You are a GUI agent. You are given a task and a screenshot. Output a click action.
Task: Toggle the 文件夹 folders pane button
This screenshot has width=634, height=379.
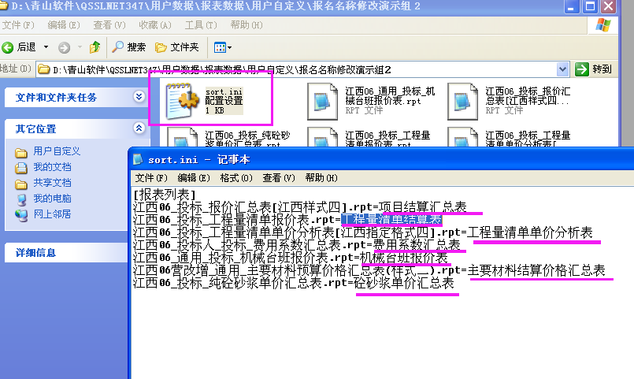tap(177, 47)
